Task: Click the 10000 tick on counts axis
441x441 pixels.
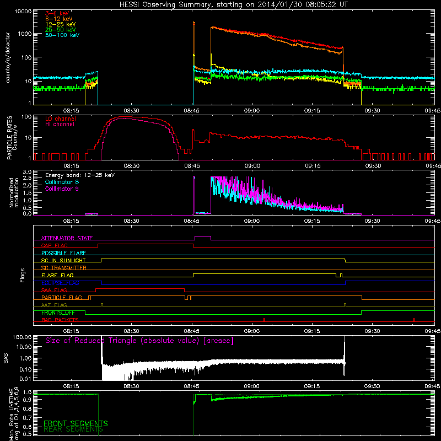Action: [23, 12]
